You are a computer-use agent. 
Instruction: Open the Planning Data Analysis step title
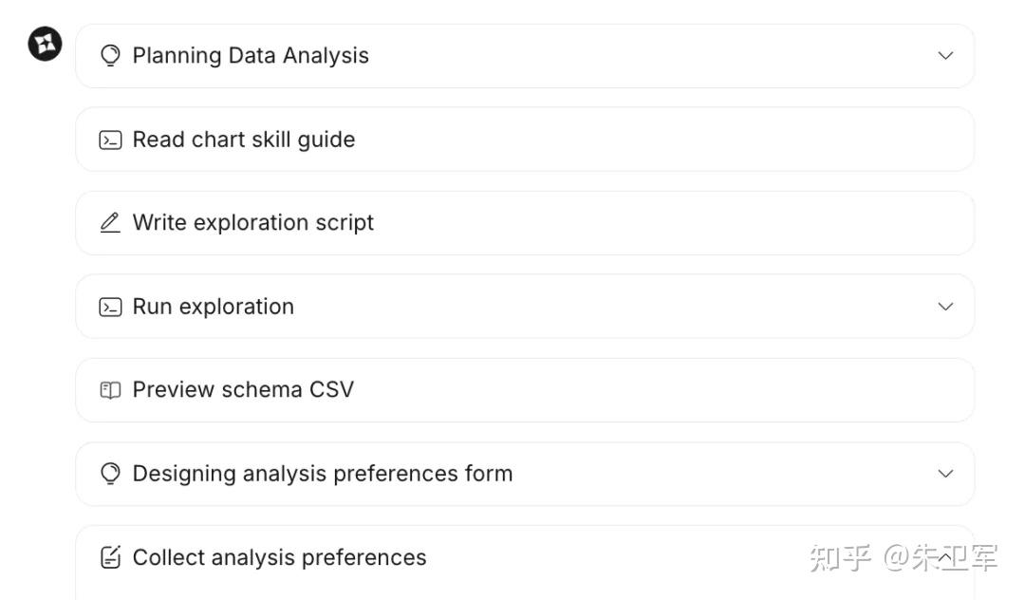pos(251,56)
